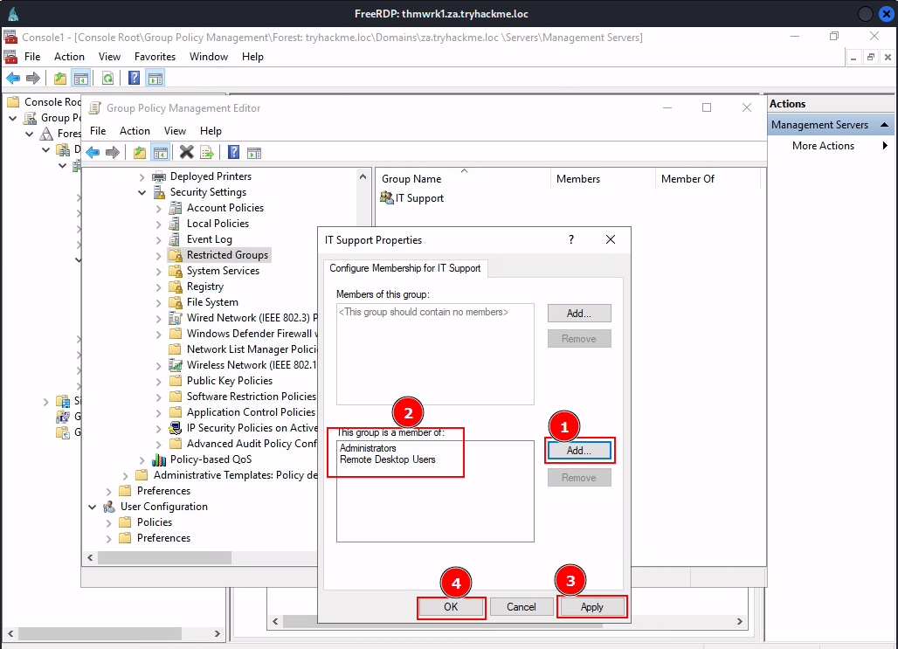Image resolution: width=898 pixels, height=649 pixels.
Task: Click scroll-up arrow of editor tree scrollbar
Action: 363,176
